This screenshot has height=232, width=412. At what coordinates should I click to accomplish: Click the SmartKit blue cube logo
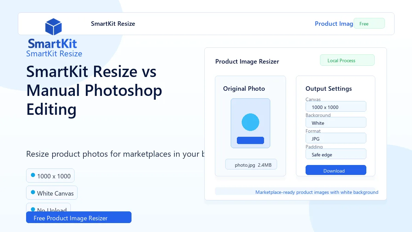coord(53,27)
